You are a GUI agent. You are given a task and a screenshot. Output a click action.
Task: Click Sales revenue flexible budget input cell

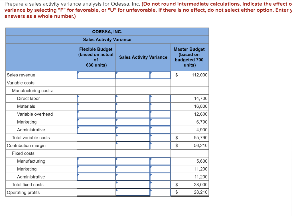pos(96,75)
